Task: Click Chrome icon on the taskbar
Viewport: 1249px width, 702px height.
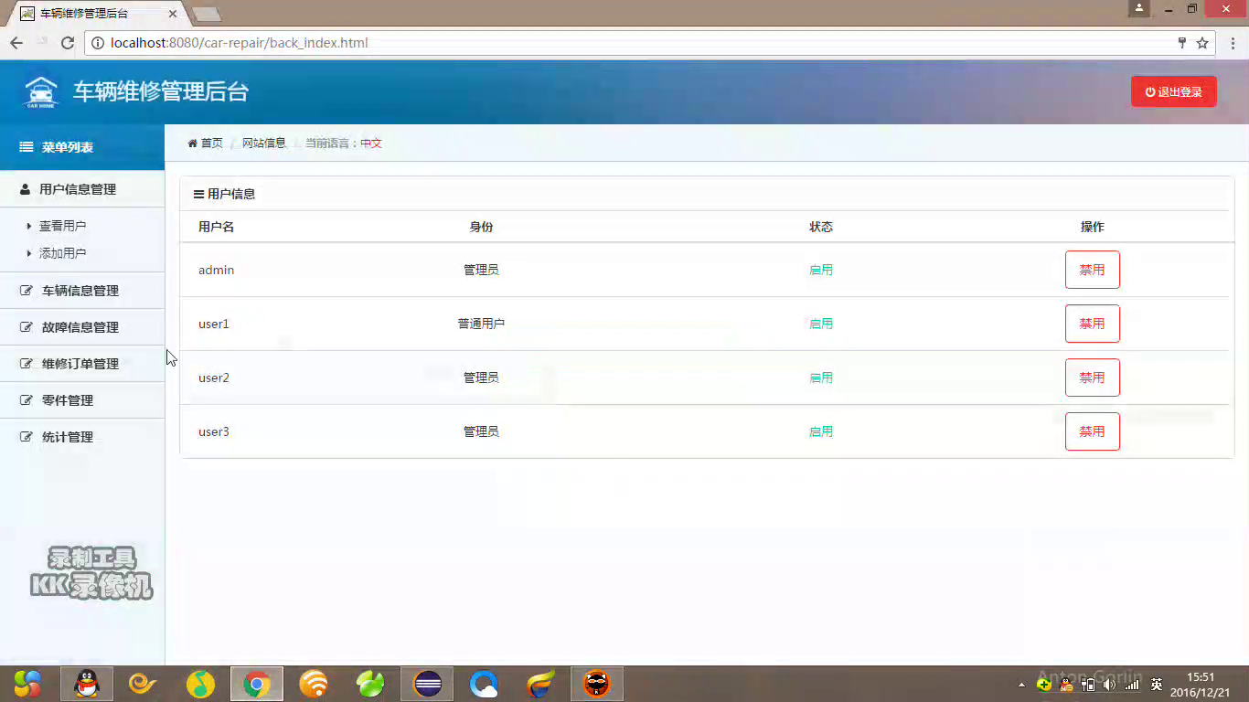Action: 257,684
